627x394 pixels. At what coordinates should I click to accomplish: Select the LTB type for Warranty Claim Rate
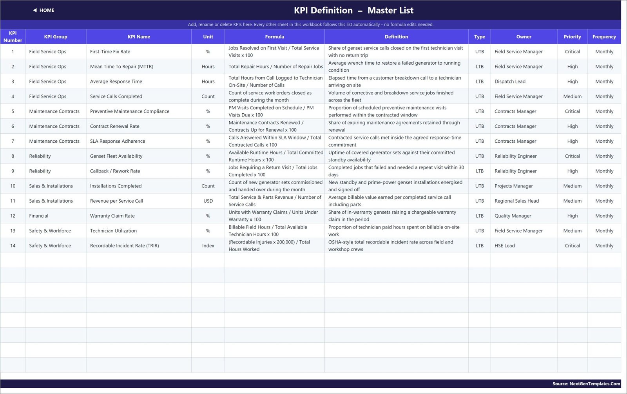pos(480,216)
